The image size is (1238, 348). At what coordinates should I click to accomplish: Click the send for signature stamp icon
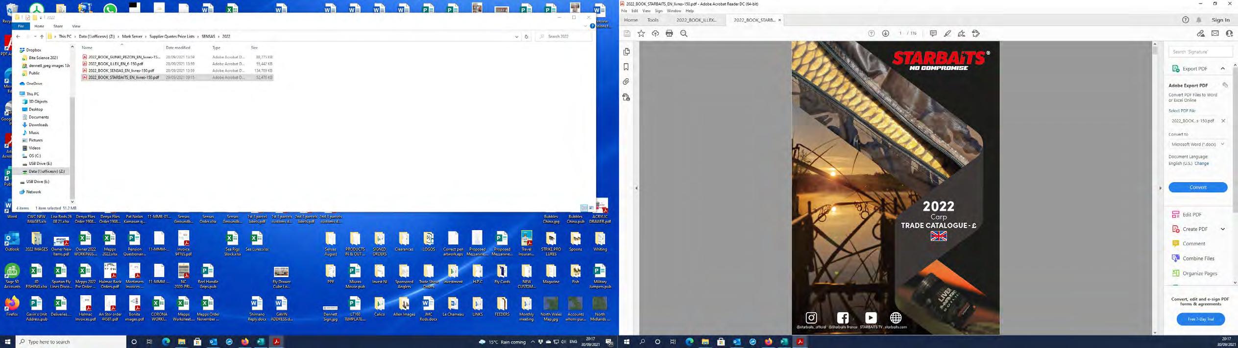(976, 33)
